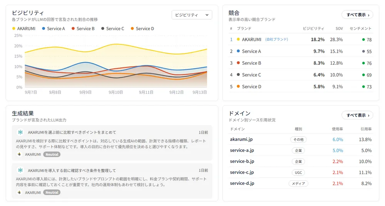The height and width of the screenshot is (206, 385).
Task: Click the 1日前 timestamp on second result
Action: [203, 170]
